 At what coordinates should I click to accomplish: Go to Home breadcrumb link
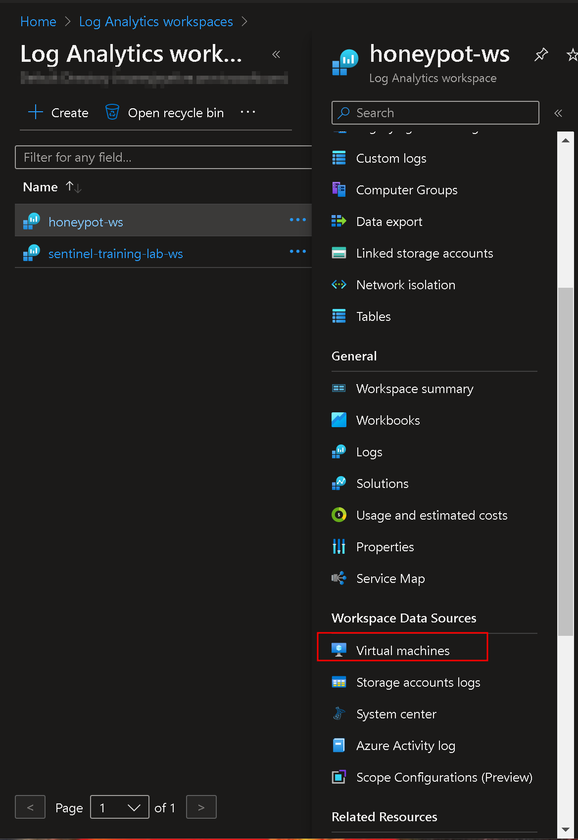click(x=38, y=22)
